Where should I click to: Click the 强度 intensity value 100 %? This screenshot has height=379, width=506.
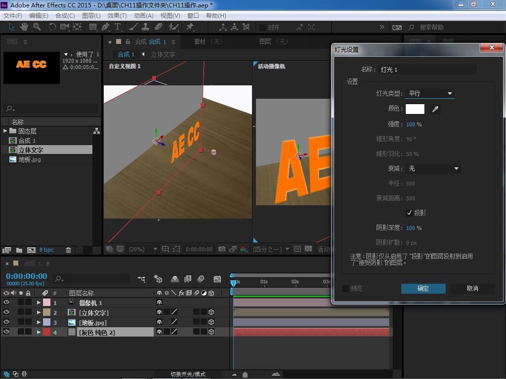(414, 124)
